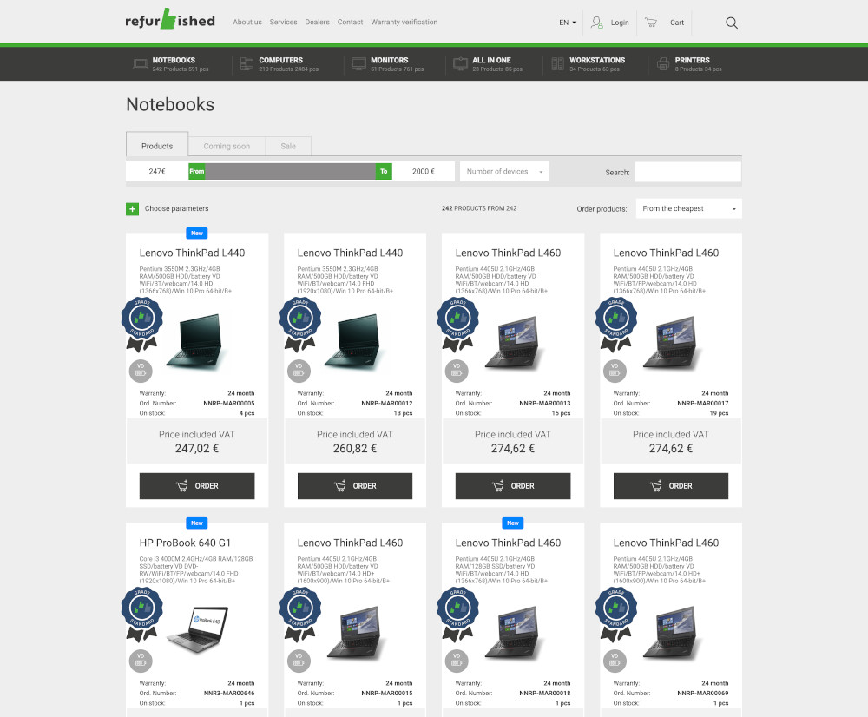The width and height of the screenshot is (868, 717).
Task: Click battery VD icon on MAR00005 card
Action: 141,371
